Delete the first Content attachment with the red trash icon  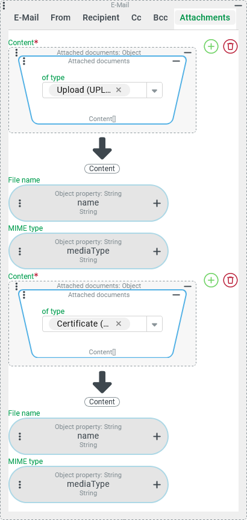230,46
